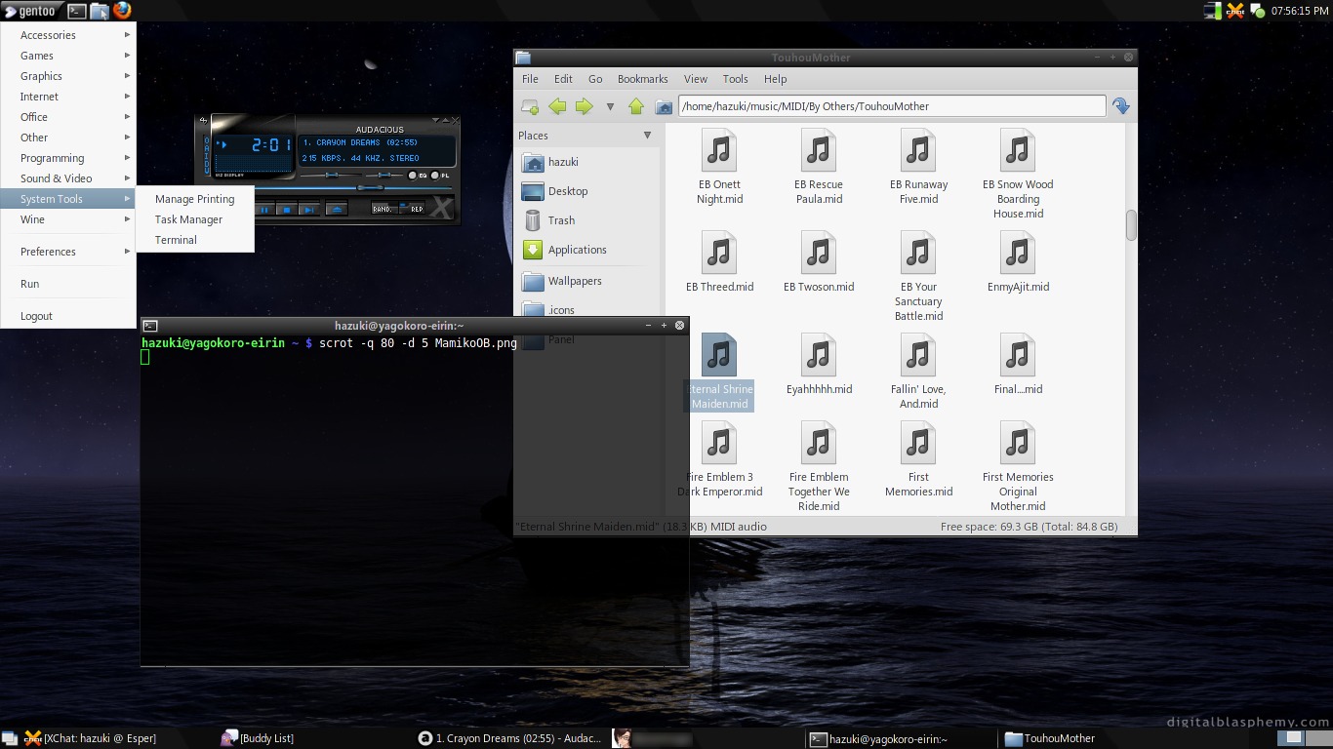Open the Edit menu in the file manager
The image size is (1333, 749).
click(563, 79)
